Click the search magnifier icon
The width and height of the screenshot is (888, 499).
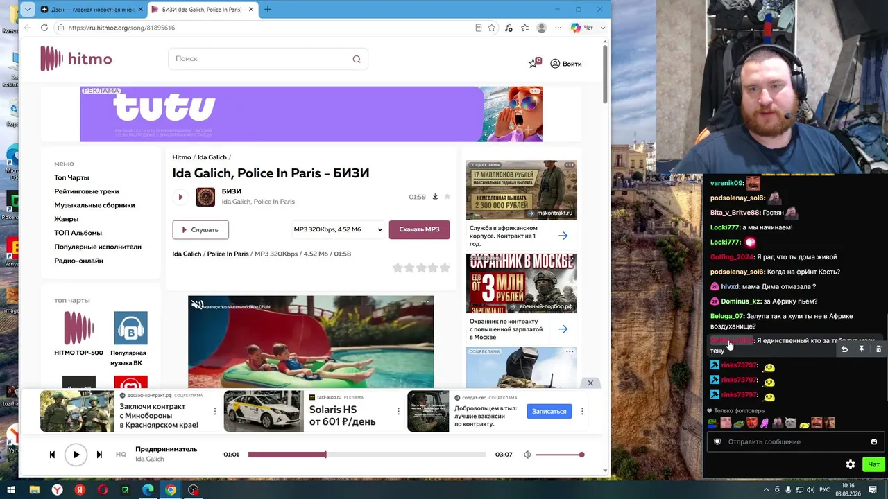click(x=357, y=59)
